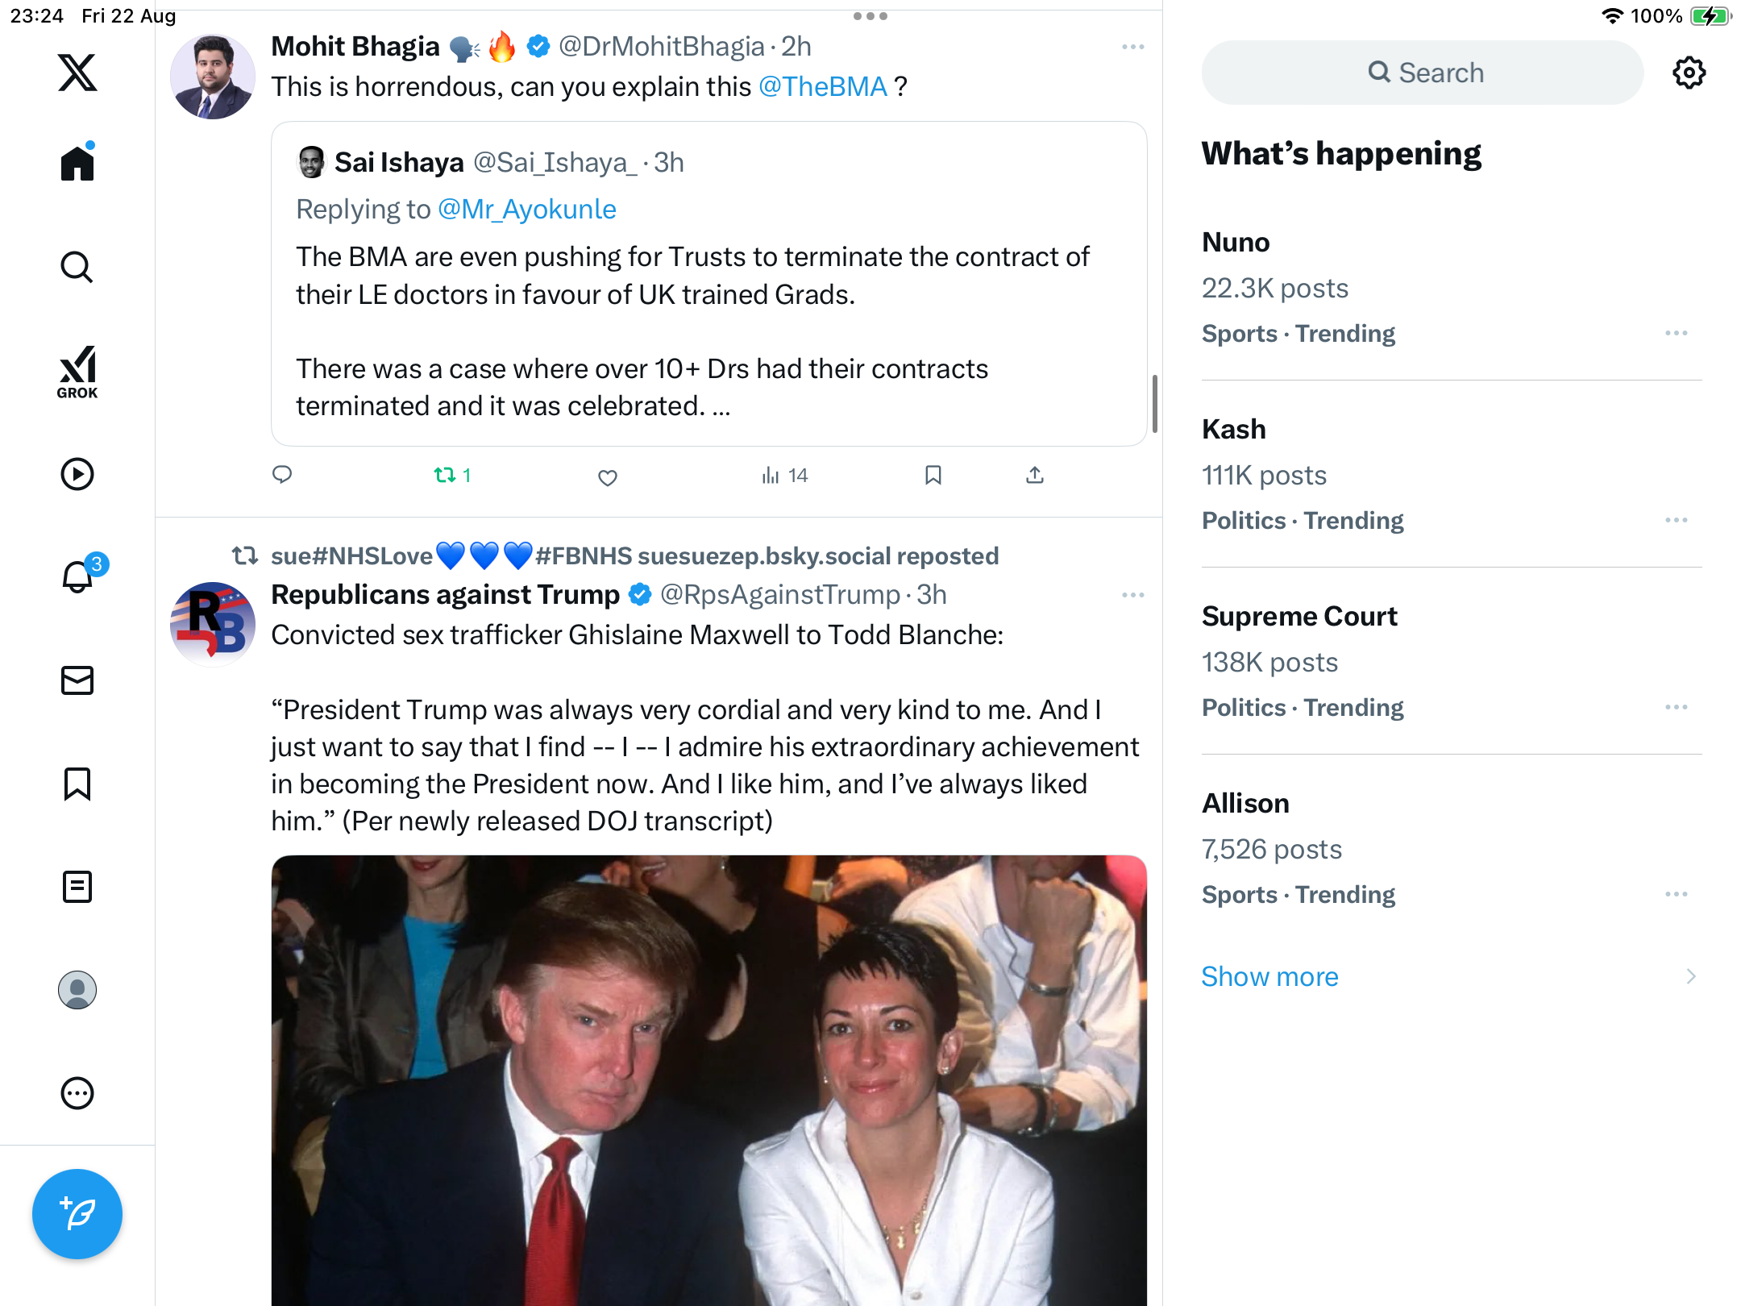This screenshot has width=1741, height=1306.
Task: Like Mohit Bhagia's post
Action: [608, 477]
